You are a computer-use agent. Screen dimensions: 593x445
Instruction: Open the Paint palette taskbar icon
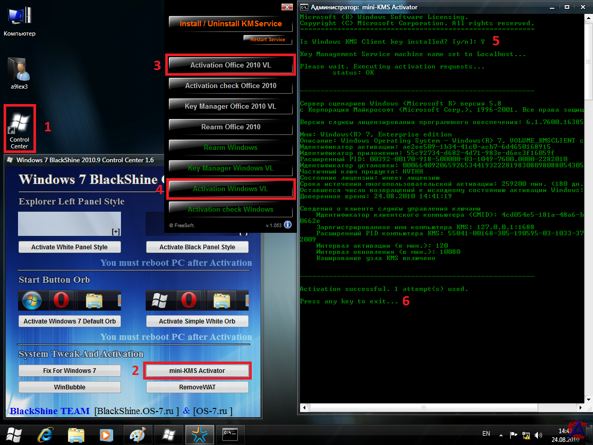coord(136,434)
